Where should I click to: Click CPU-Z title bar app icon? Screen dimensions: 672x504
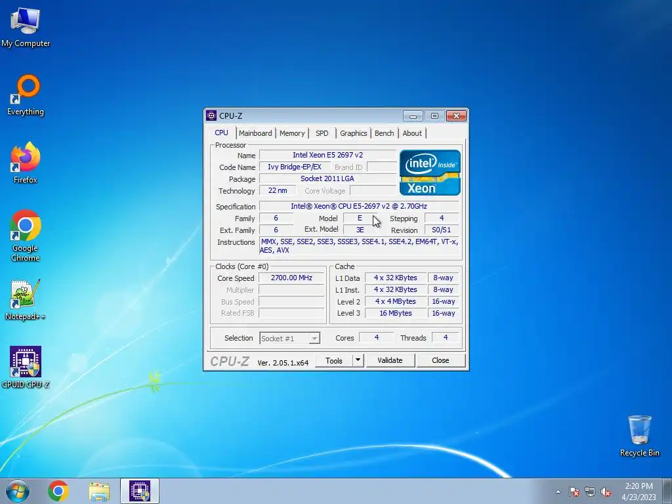211,115
